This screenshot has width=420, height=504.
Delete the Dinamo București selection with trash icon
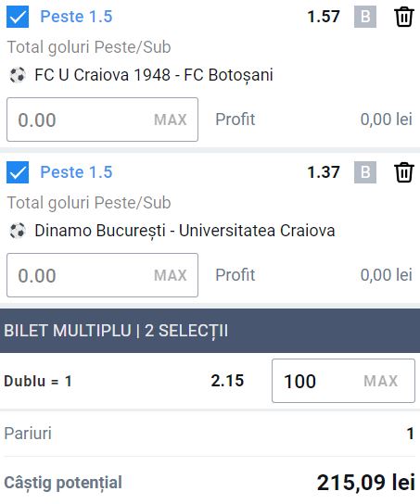tap(404, 172)
